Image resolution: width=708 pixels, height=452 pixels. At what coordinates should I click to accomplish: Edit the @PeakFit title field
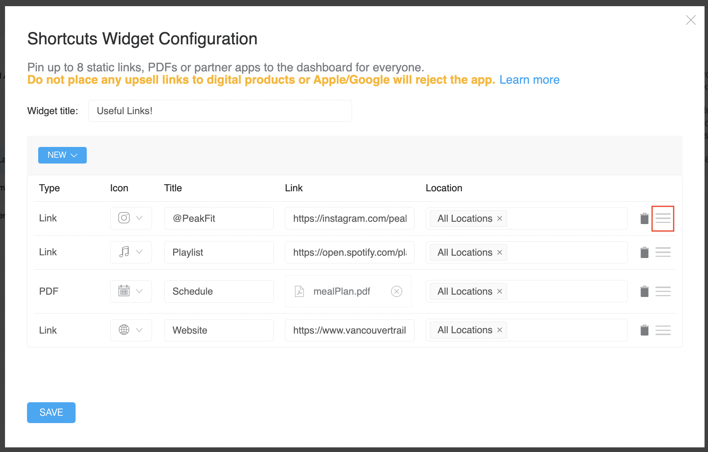click(219, 218)
